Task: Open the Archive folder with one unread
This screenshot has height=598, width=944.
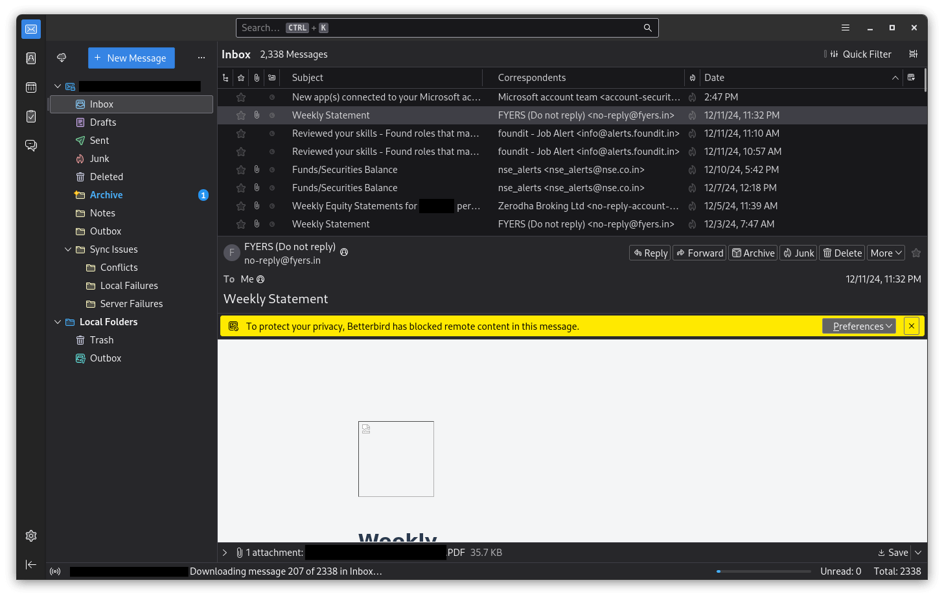Action: pyautogui.click(x=107, y=194)
